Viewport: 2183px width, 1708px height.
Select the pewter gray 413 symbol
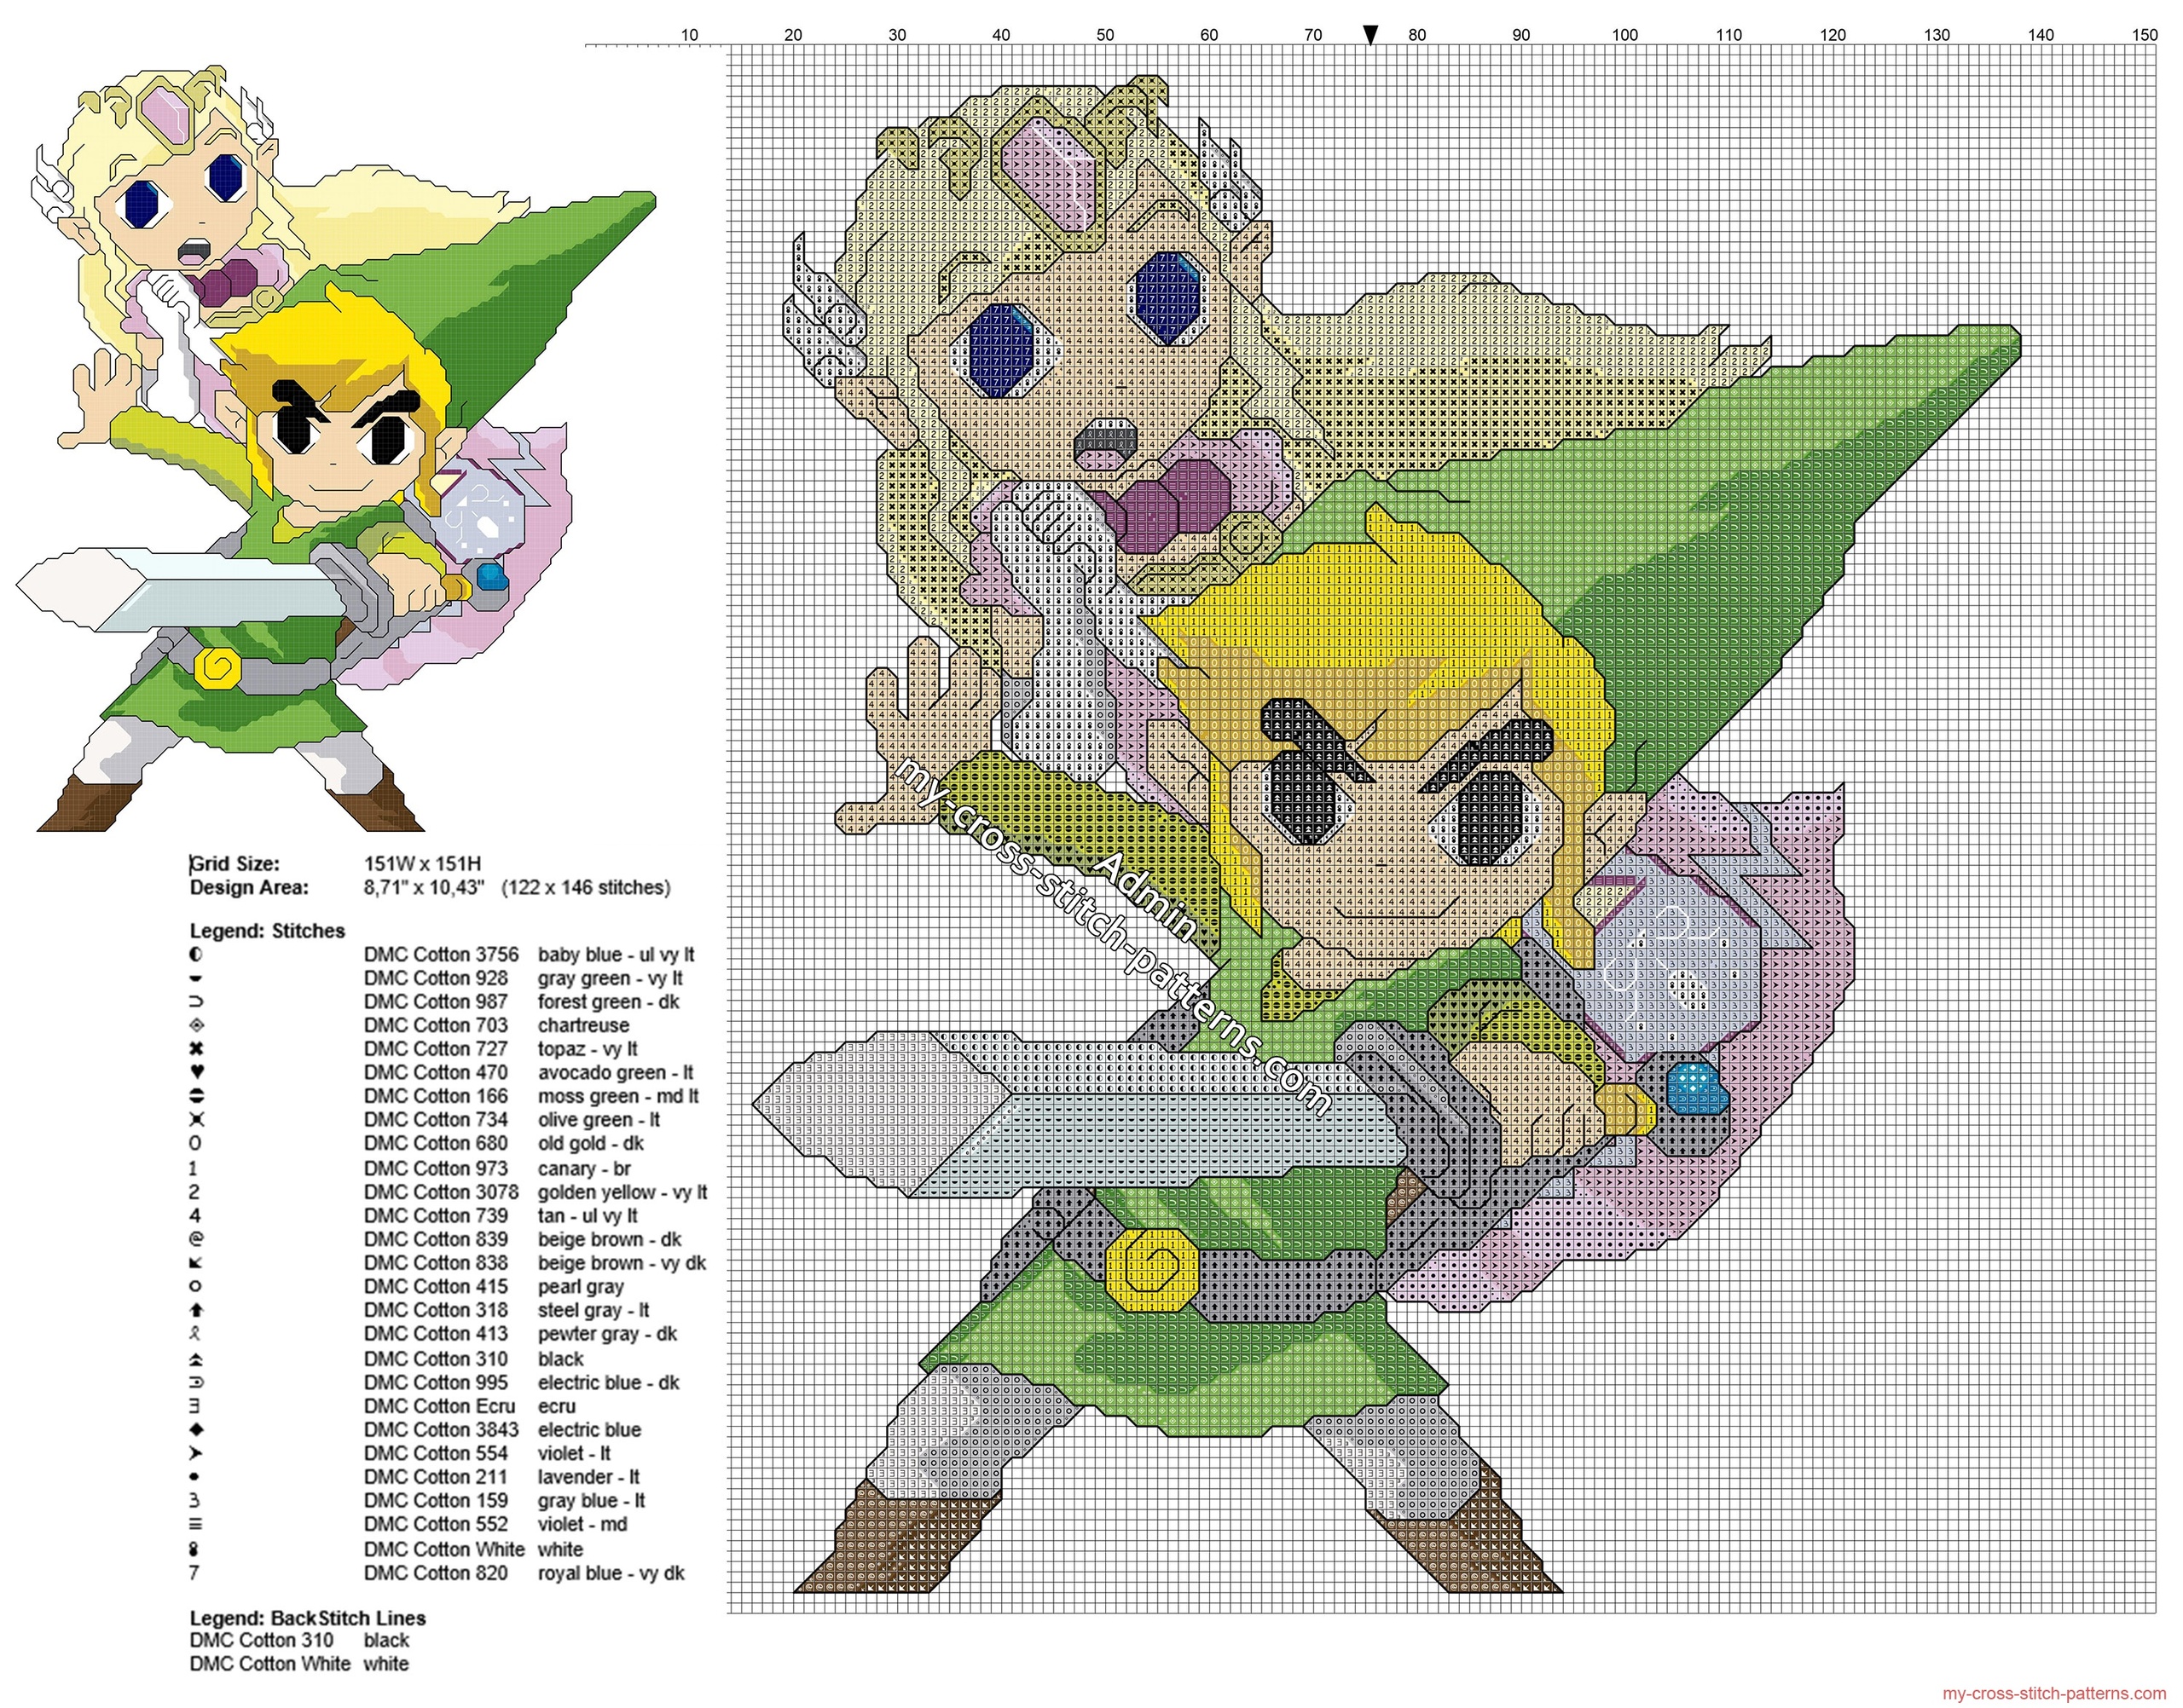[x=195, y=1334]
